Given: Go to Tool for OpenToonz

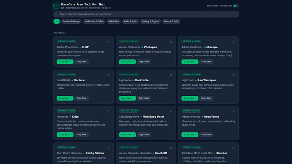Looking at the screenshot, I should [190, 134].
